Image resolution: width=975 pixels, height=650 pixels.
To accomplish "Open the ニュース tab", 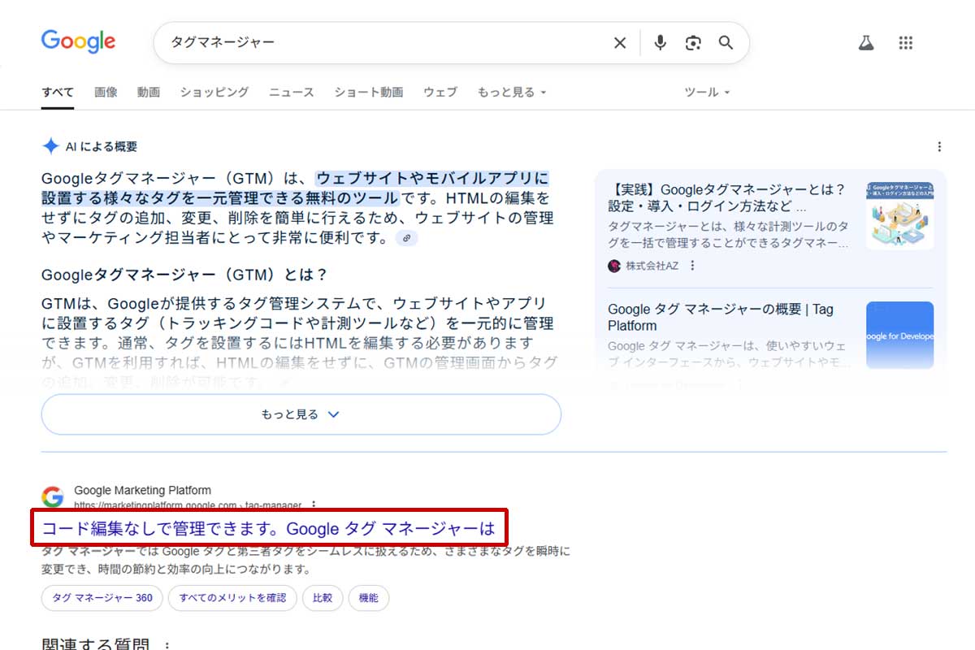I will (292, 93).
